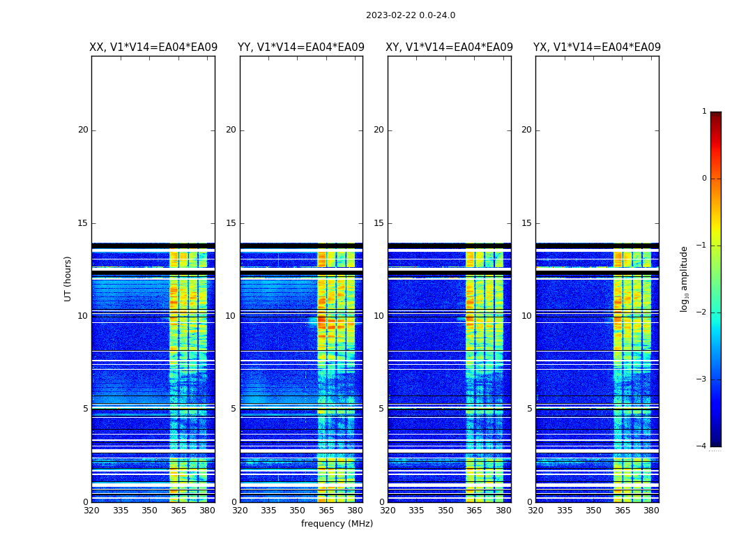The width and height of the screenshot is (732, 558).
Task: Click the XY polarization panel title
Action: 450,47
